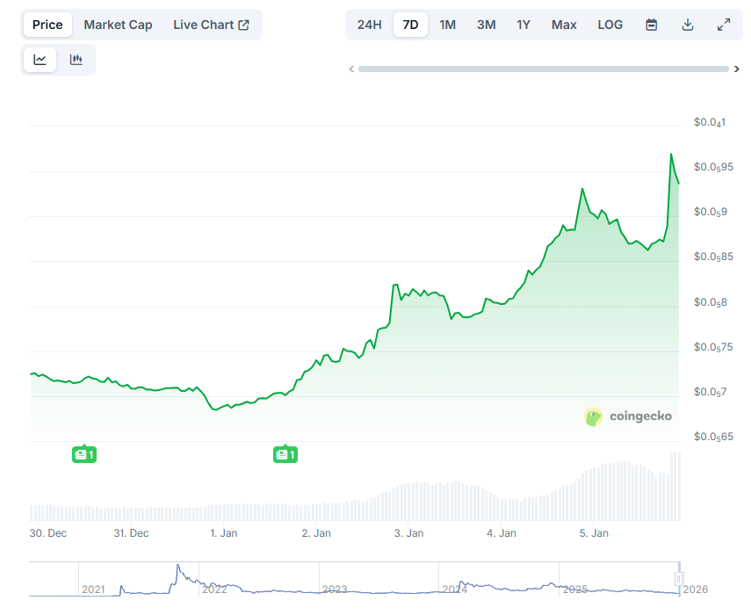Click the left scroll arrow above chart
The height and width of the screenshot is (615, 751).
(350, 68)
